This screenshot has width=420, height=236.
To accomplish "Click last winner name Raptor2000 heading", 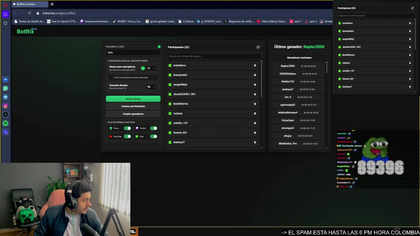I will point(314,47).
